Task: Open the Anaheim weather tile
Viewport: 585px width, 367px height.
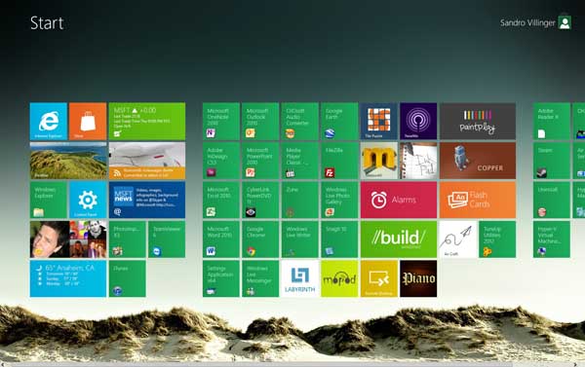Action: 68,278
